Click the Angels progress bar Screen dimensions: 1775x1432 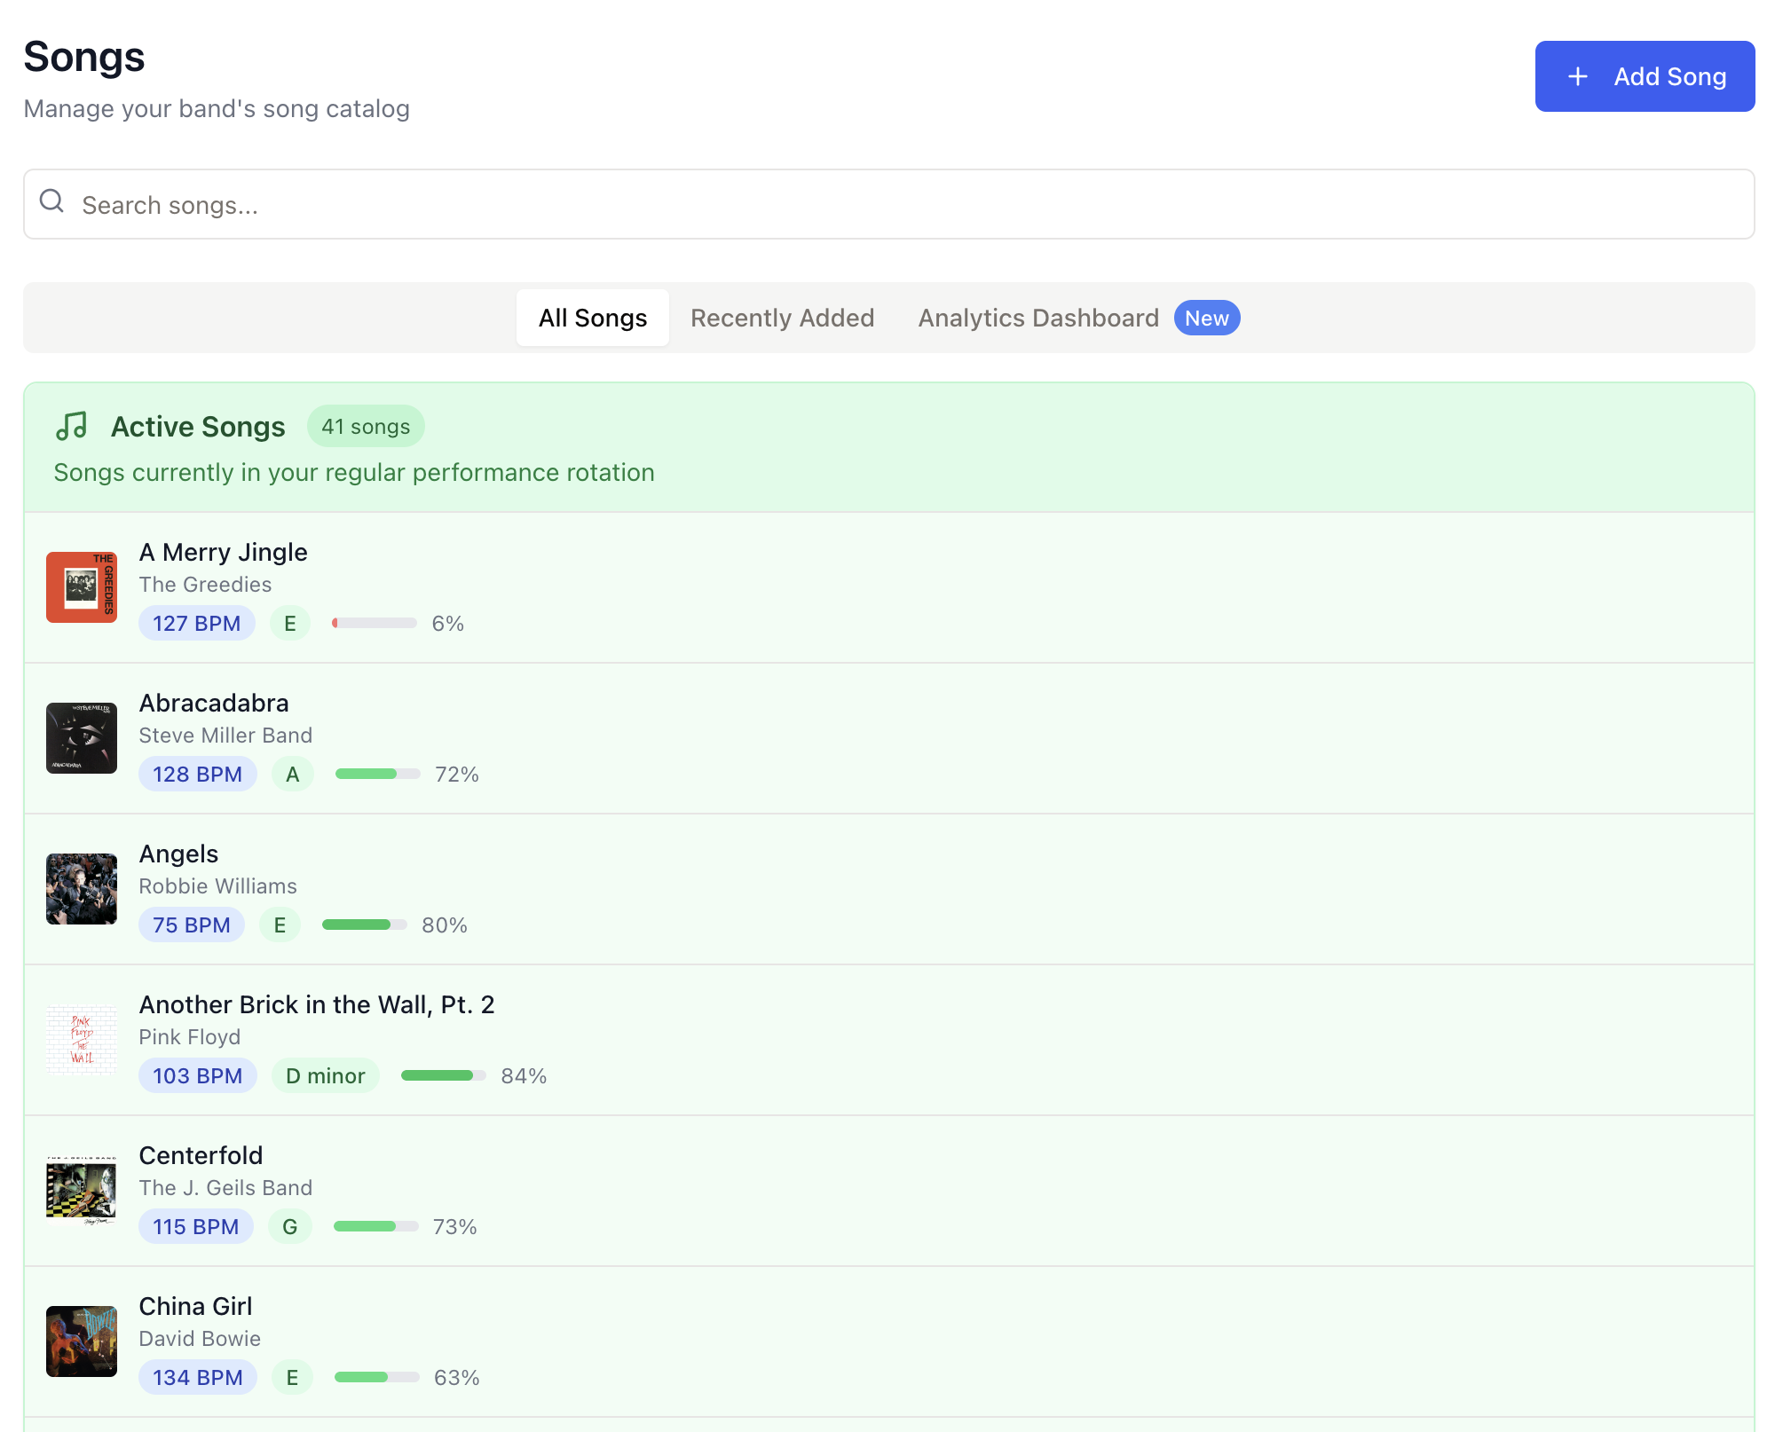[x=365, y=925]
